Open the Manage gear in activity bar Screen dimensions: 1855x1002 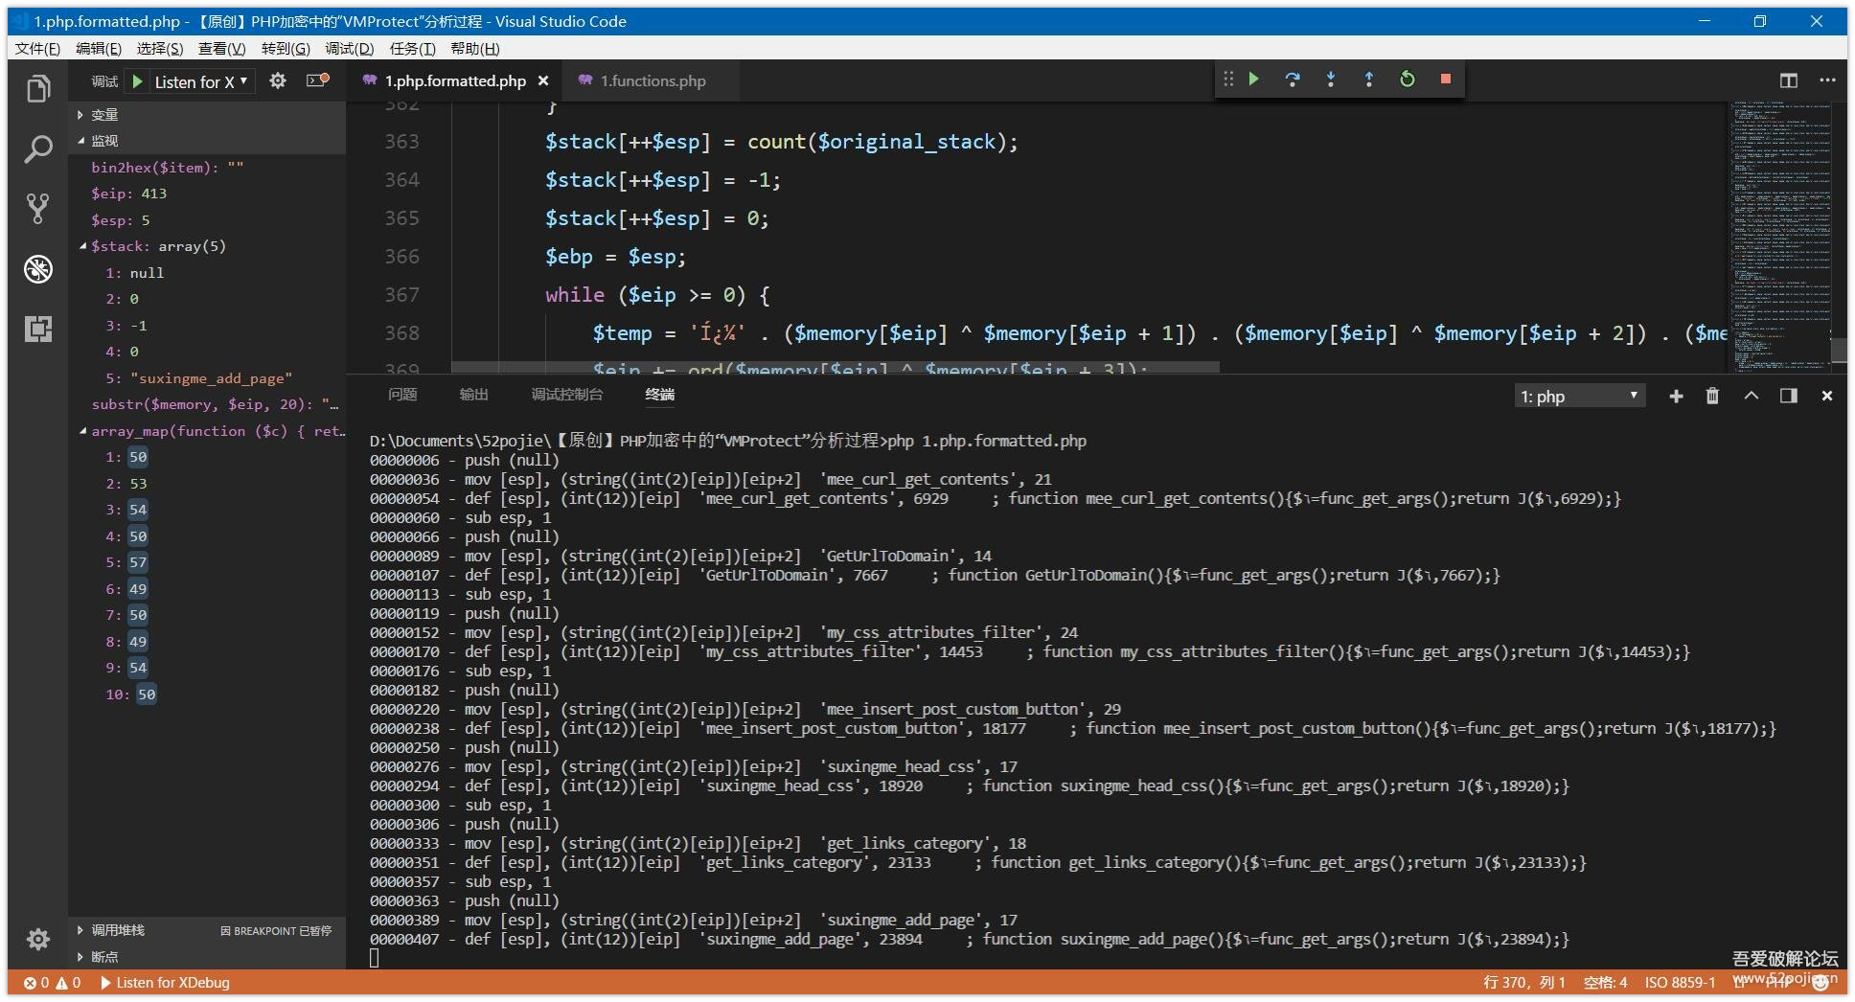pos(38,939)
